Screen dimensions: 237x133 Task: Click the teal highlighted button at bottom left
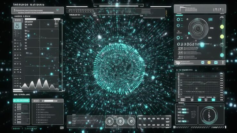click(x=21, y=100)
